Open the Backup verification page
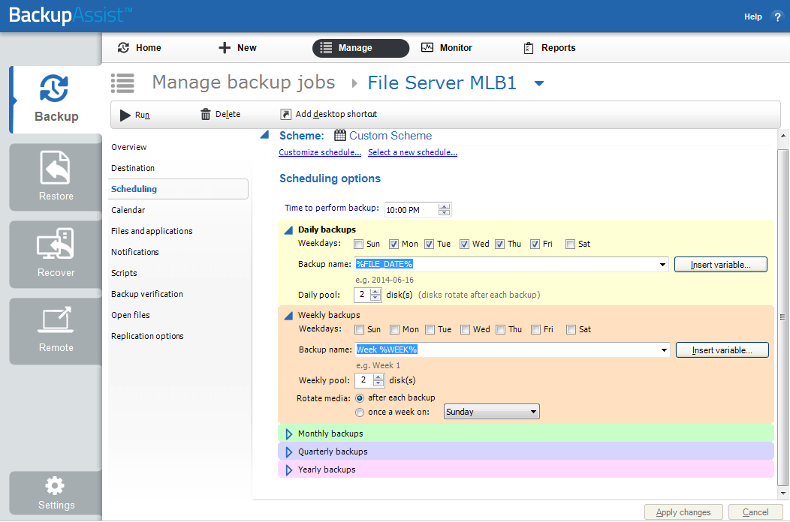The height and width of the screenshot is (522, 790). [147, 294]
